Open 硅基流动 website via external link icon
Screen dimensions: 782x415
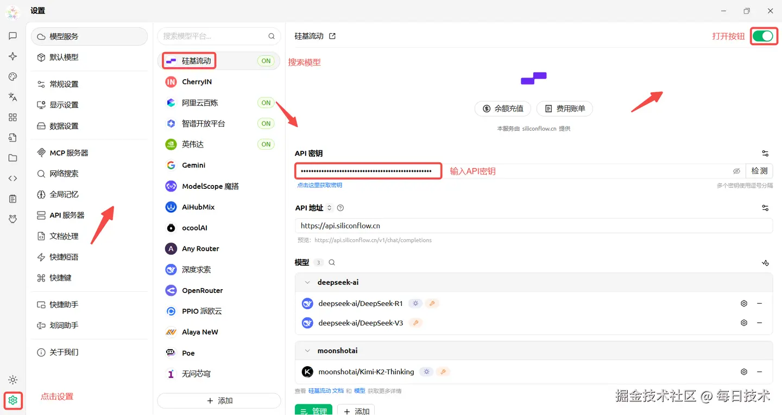[x=332, y=36]
